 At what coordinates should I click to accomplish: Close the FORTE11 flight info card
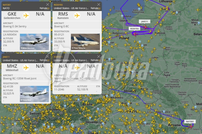[x=99, y=57]
